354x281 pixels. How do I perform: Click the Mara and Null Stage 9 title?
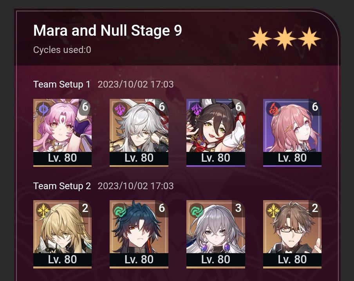[x=107, y=30]
